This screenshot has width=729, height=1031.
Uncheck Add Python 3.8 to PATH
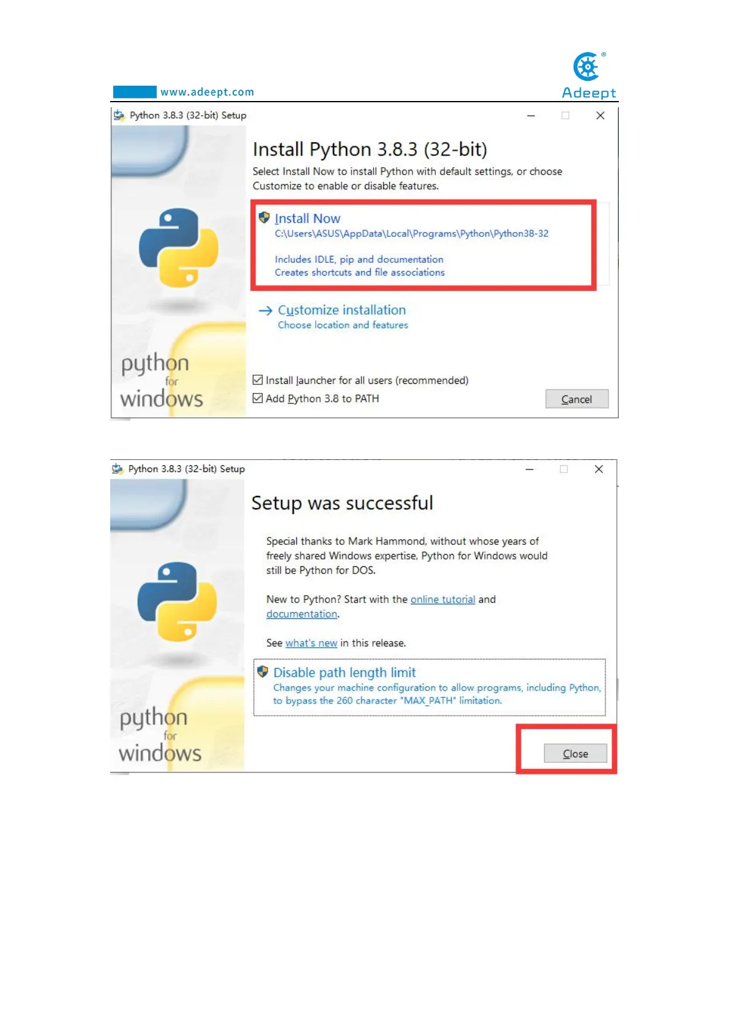(x=258, y=399)
